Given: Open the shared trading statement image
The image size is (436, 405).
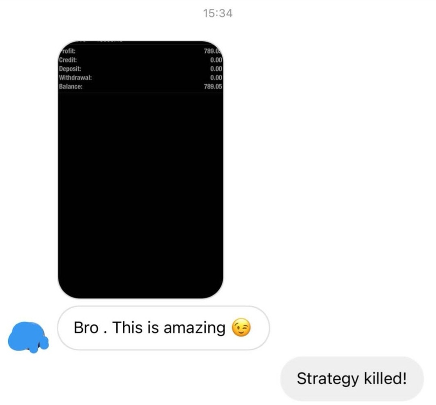Looking at the screenshot, I should pos(141,170).
